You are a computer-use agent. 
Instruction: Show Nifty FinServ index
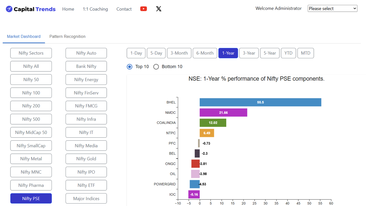click(x=86, y=93)
